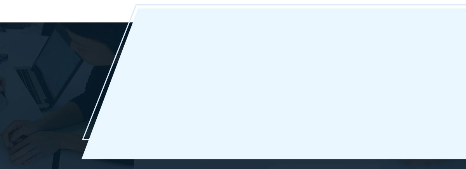This screenshot has width=466, height=169.
Task: Select the light blue slanted panel center
Action: tap(274, 84)
